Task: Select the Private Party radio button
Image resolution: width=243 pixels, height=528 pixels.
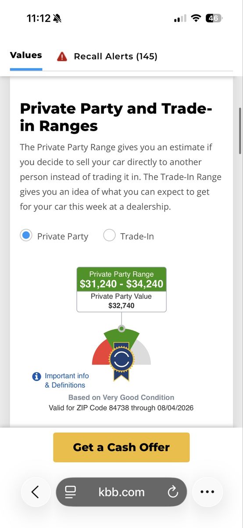Action: click(x=26, y=235)
